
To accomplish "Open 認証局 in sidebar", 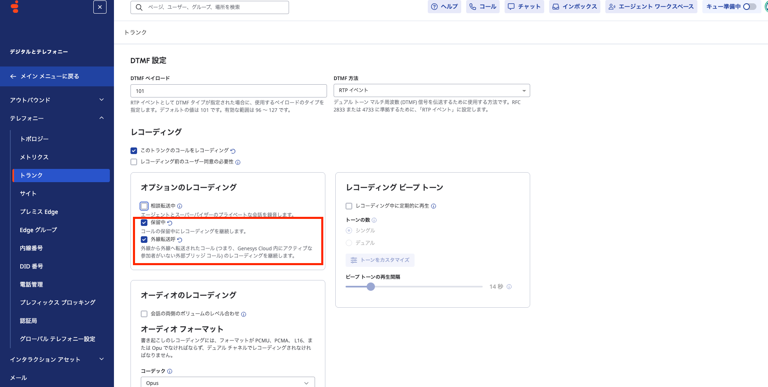I will coord(28,321).
